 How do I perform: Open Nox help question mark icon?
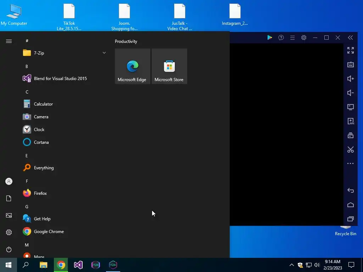click(x=281, y=38)
